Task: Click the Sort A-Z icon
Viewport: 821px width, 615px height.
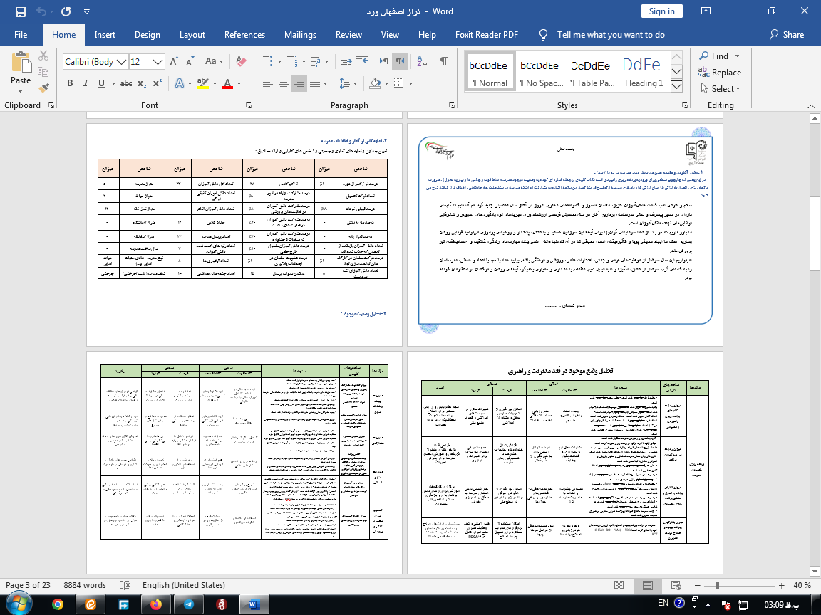Action: [x=422, y=62]
